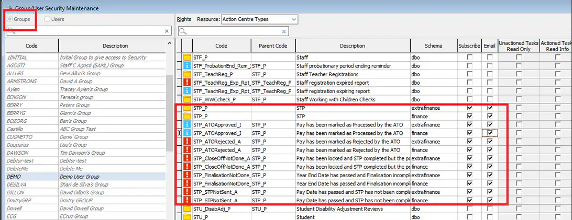The image size is (572, 220).
Task: Click the Rights label above the grid
Action: [x=184, y=19]
